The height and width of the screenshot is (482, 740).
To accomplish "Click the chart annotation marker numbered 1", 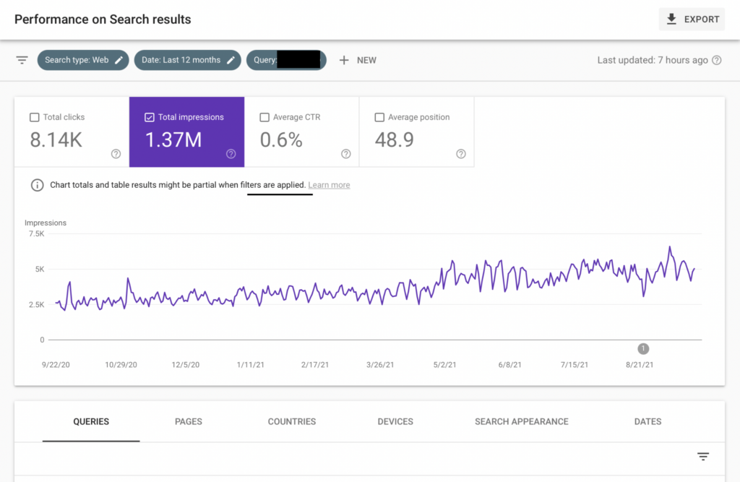I will (643, 349).
